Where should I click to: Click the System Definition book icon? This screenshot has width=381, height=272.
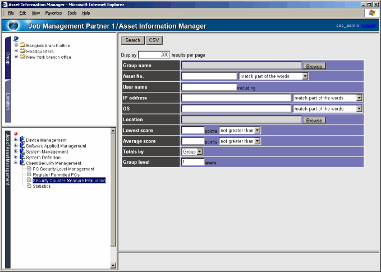click(22, 158)
